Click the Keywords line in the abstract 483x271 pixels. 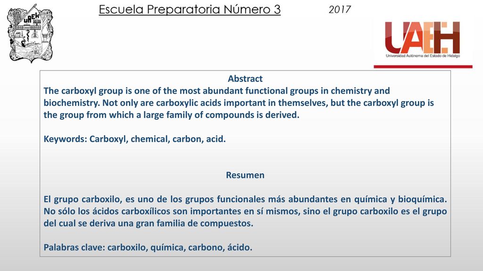point(134,139)
